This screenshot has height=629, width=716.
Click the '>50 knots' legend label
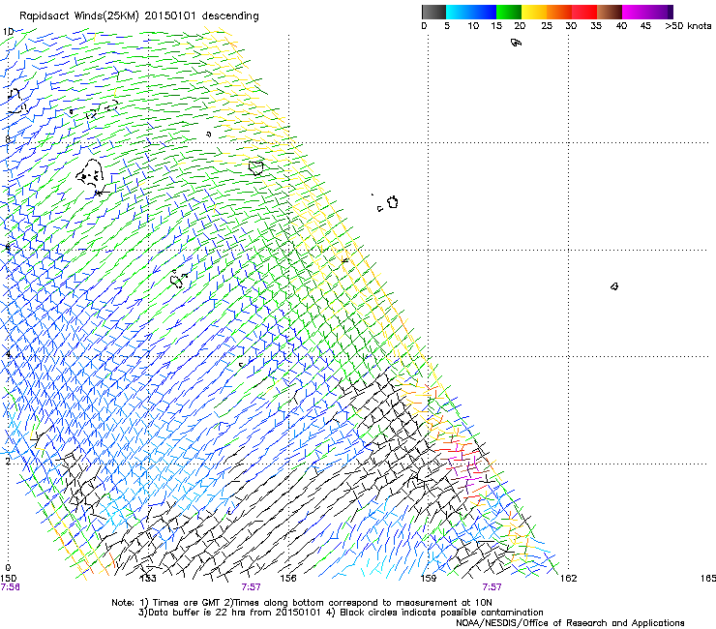(x=688, y=26)
